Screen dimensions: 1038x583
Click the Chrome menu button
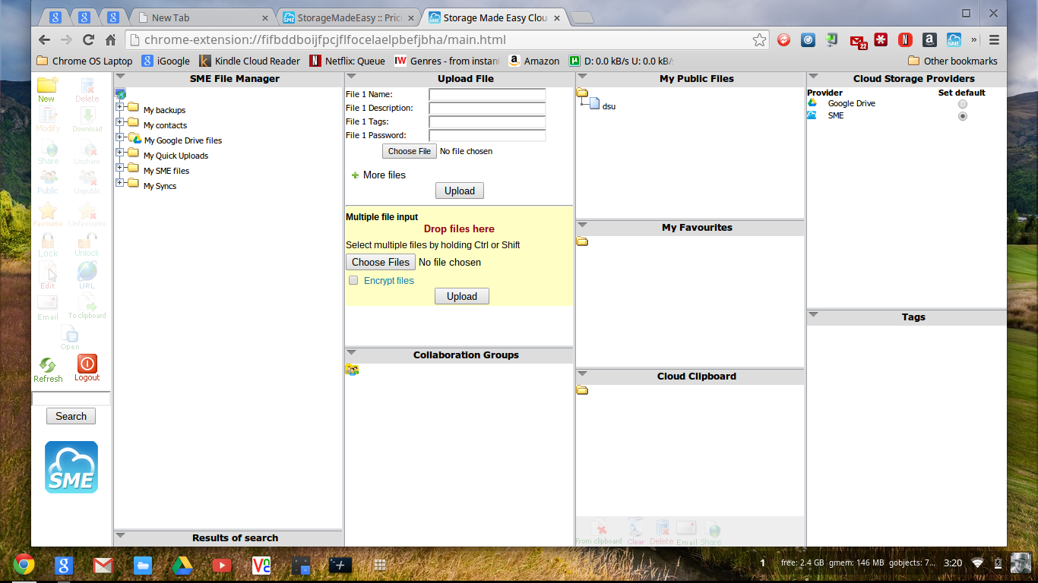(994, 40)
